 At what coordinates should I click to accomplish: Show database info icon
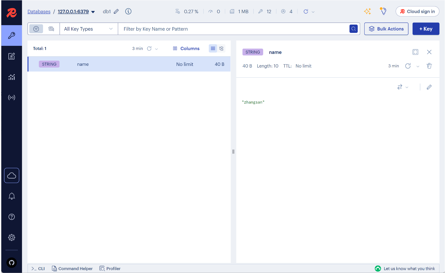click(x=128, y=11)
